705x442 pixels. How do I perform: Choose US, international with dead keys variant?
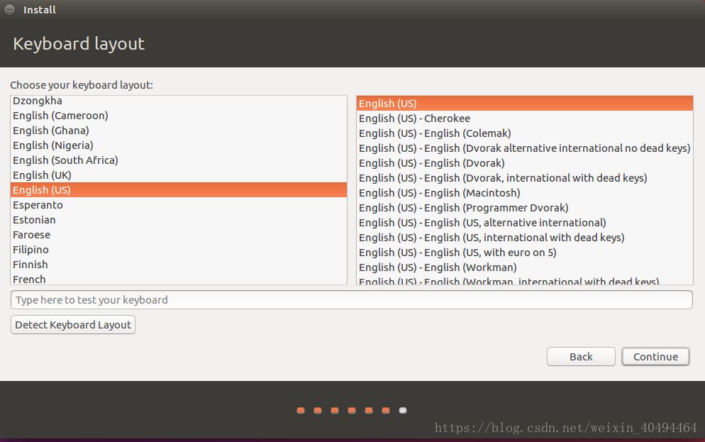(525, 237)
